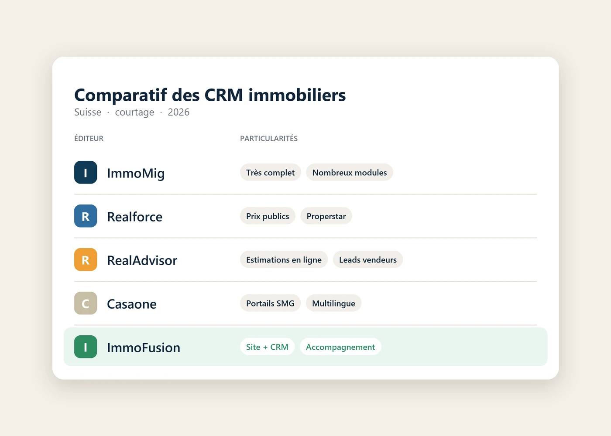Click the ImmoMig editor name
The height and width of the screenshot is (436, 611).
click(x=136, y=173)
